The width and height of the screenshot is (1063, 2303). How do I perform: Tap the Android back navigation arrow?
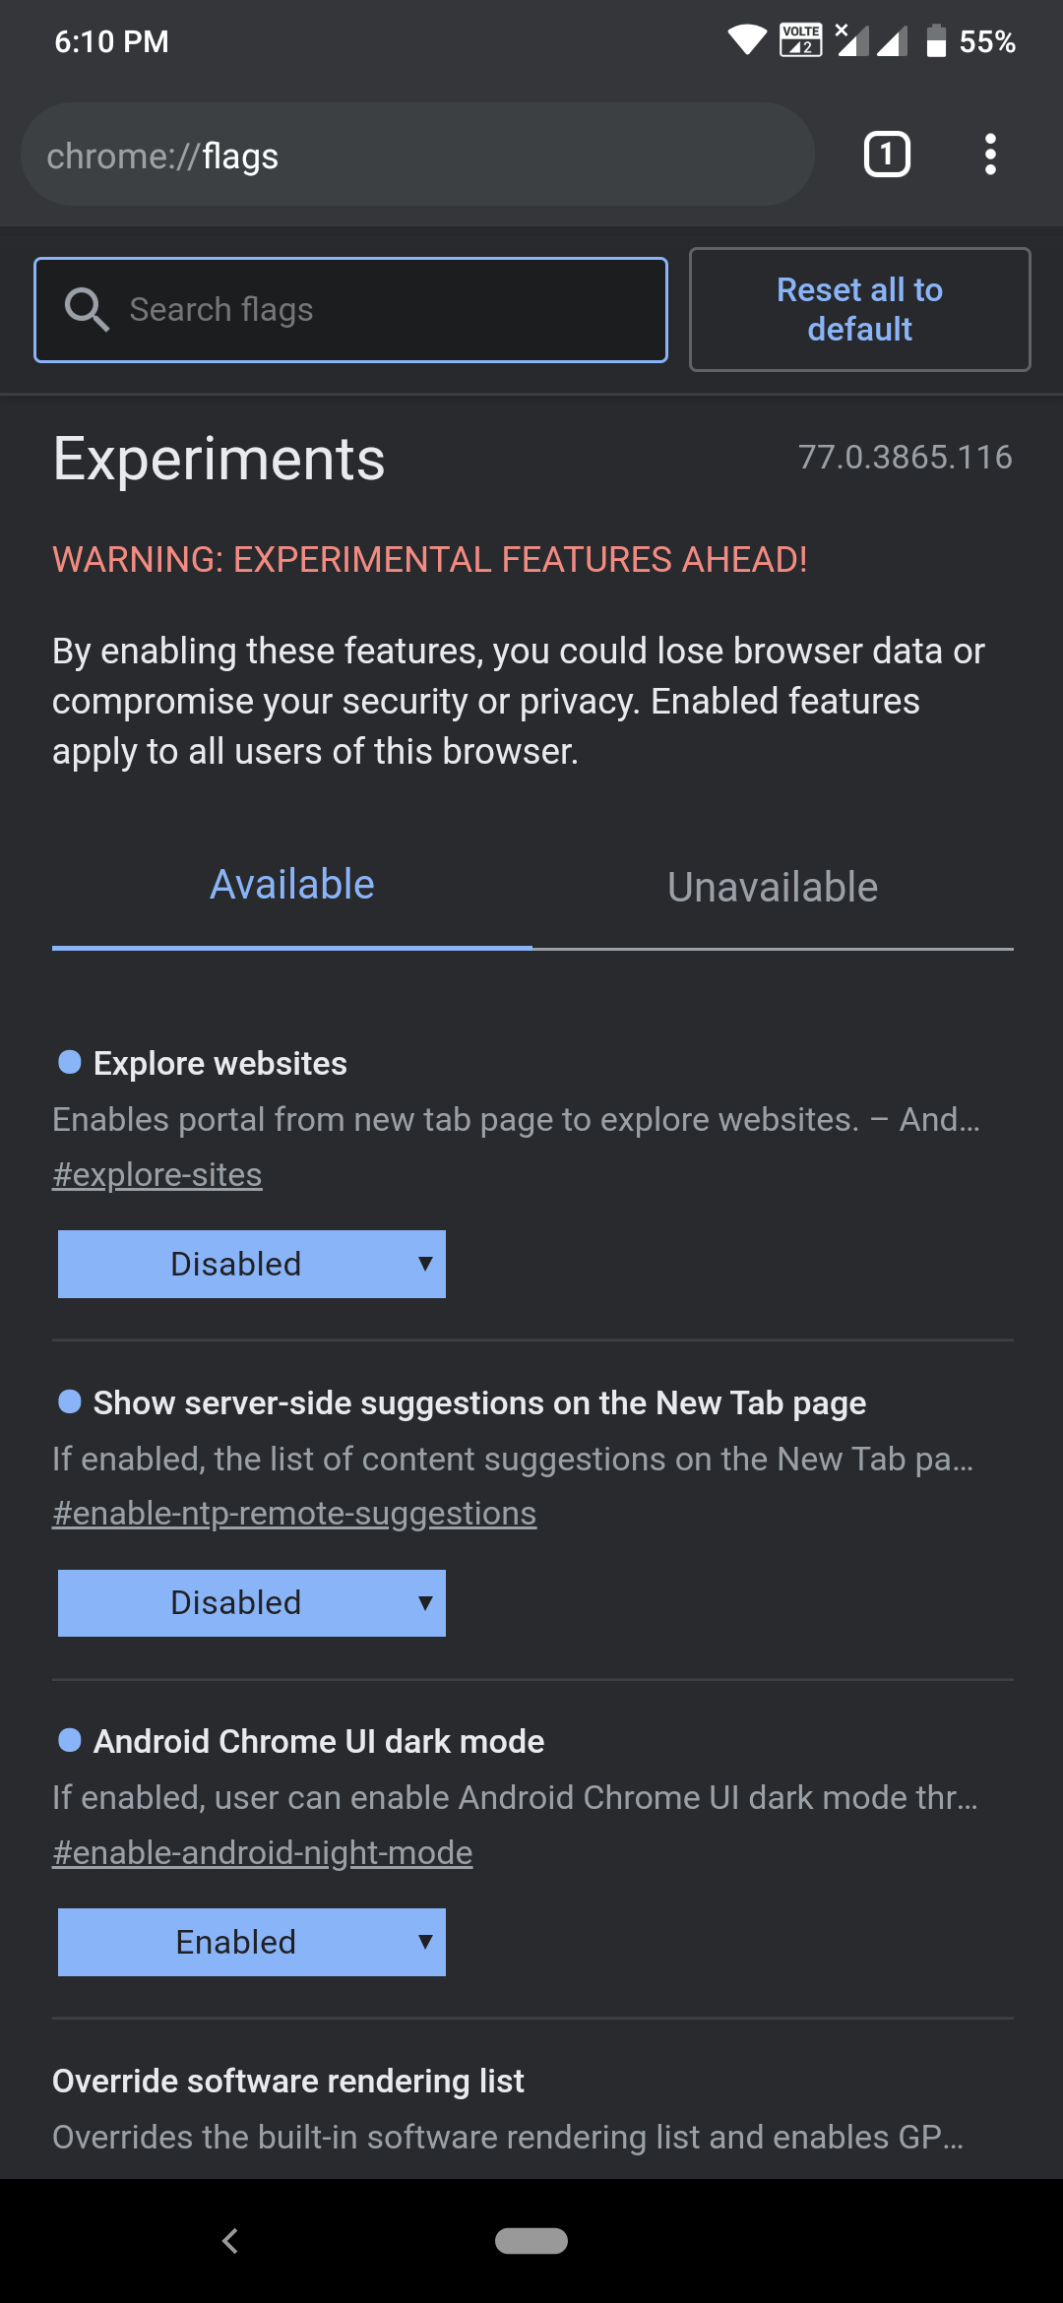(x=230, y=2241)
